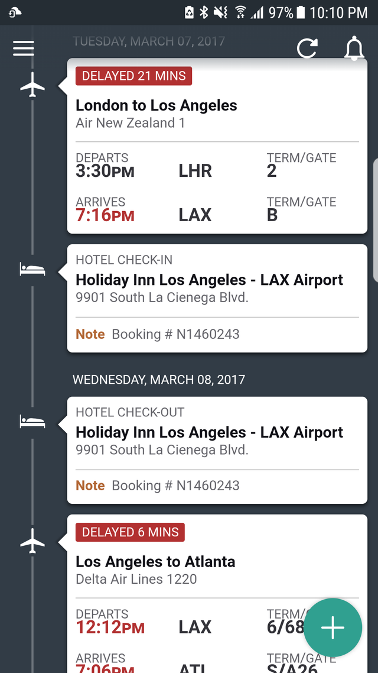Viewport: 378px width, 673px height.
Task: Open London to Los Angeles flight card
Action: (217, 146)
